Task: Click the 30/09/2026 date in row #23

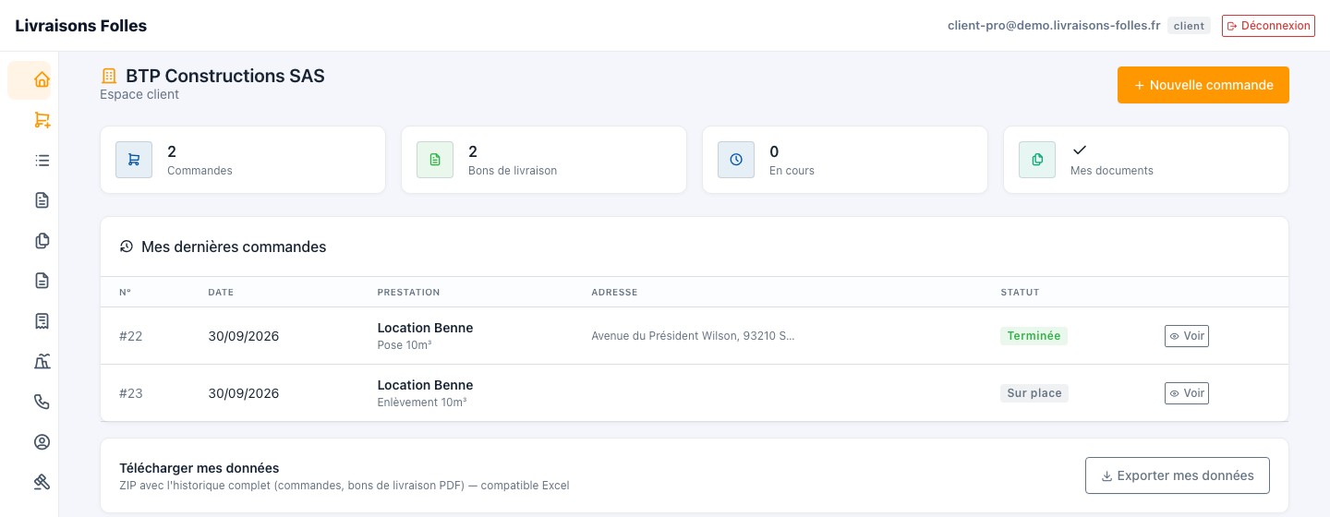Action: point(244,393)
